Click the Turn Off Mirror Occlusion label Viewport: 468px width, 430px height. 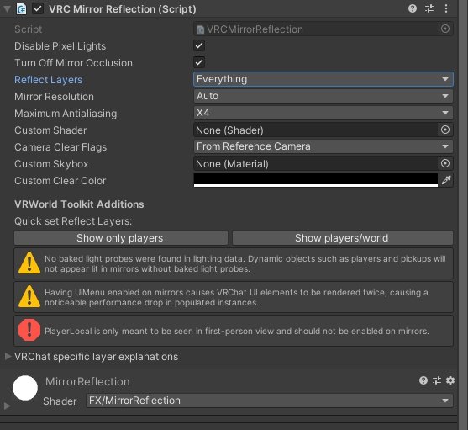[73, 63]
